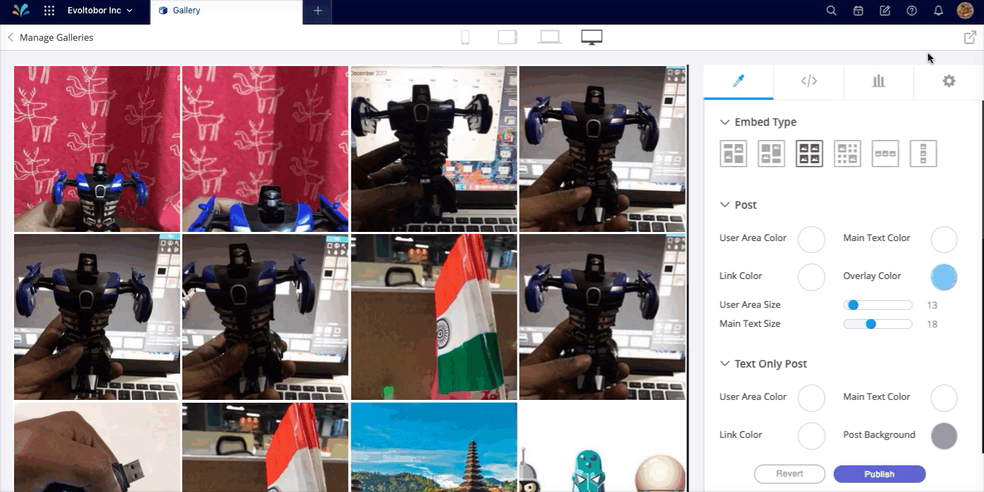Choose the second embed type layout
This screenshot has height=492, width=984.
pyautogui.click(x=771, y=153)
